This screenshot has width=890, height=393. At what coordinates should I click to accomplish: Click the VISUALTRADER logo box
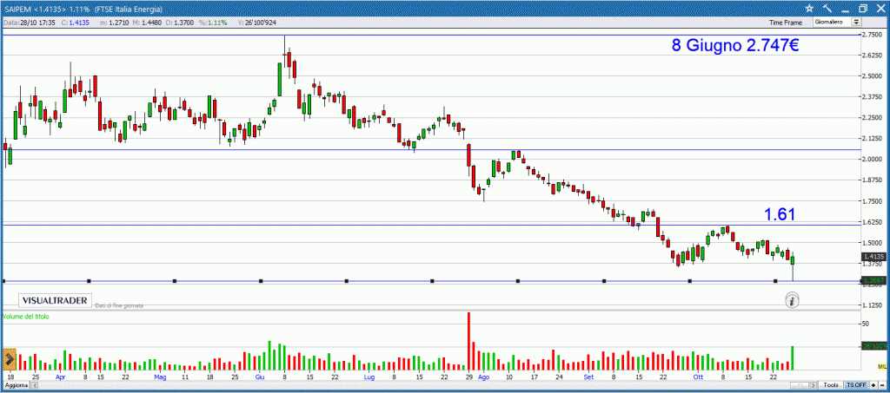(x=55, y=300)
